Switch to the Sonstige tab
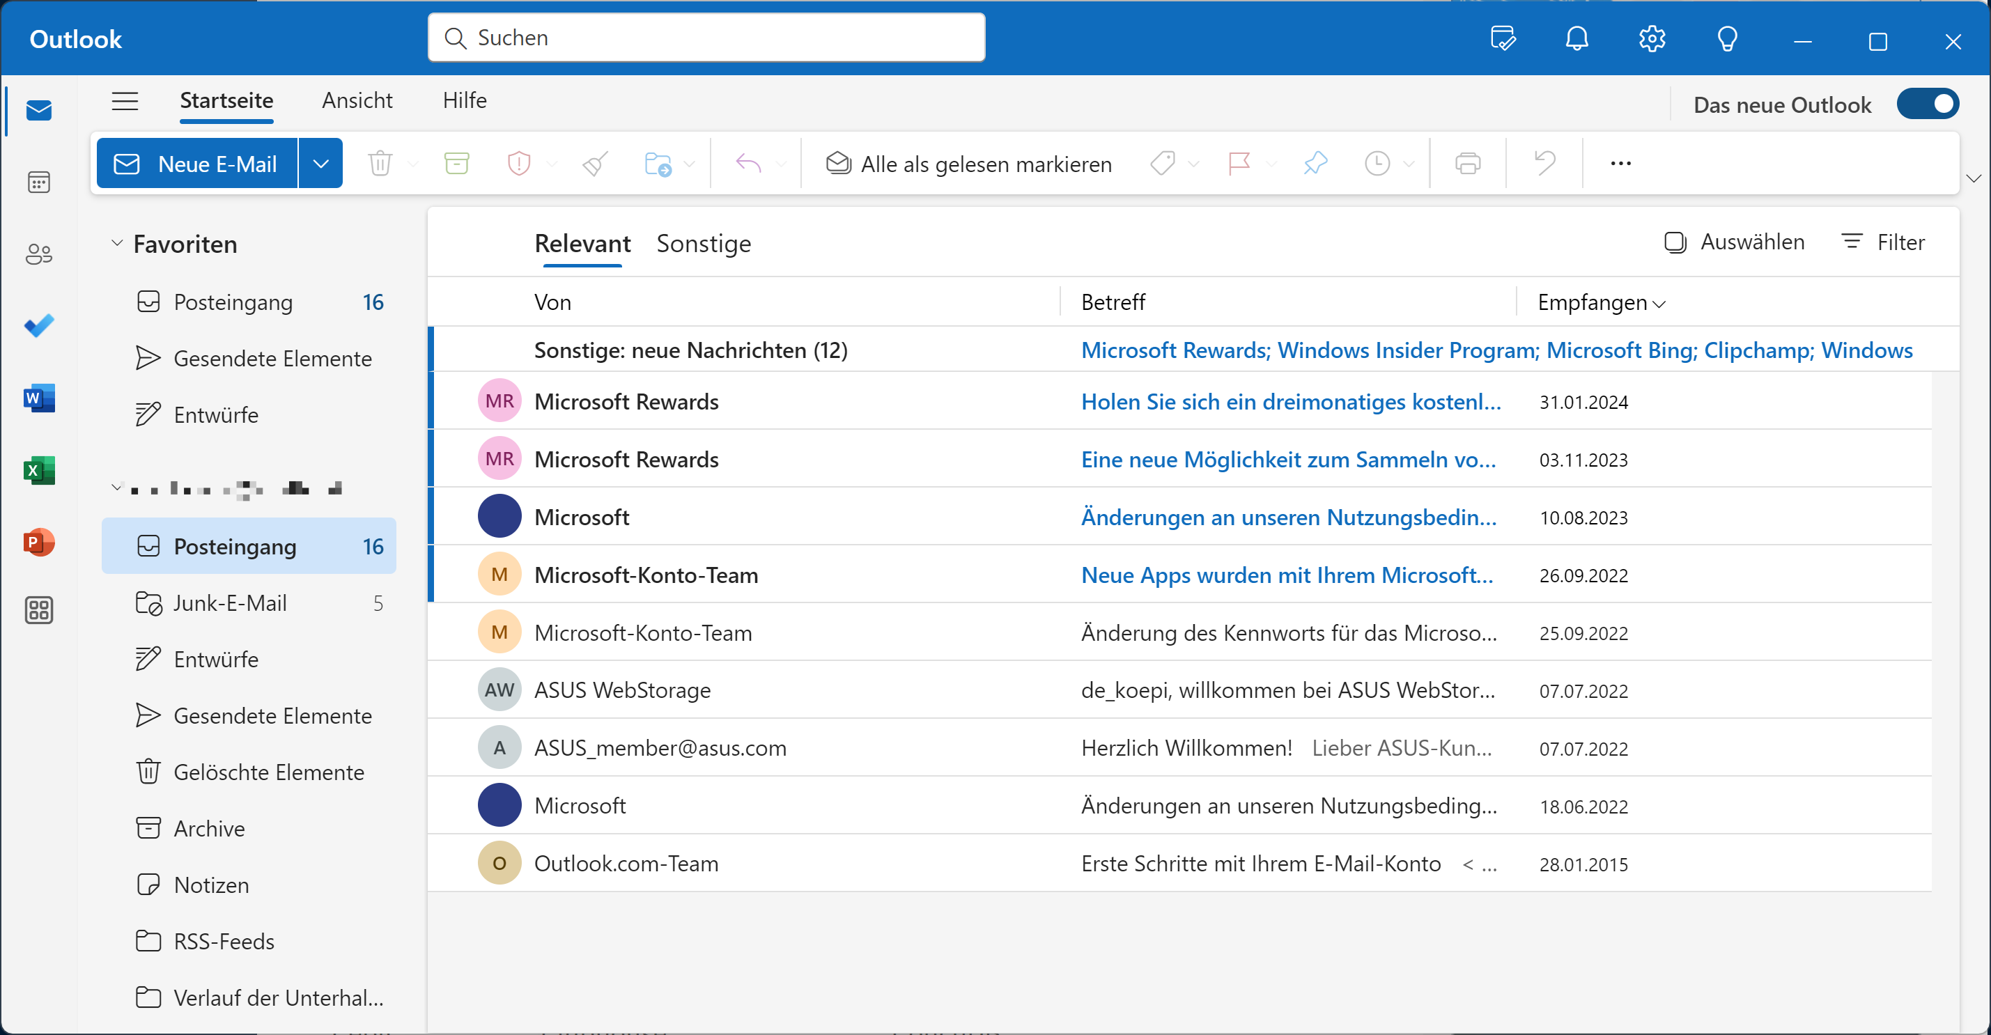Screen dimensions: 1991x1035 click(704, 244)
